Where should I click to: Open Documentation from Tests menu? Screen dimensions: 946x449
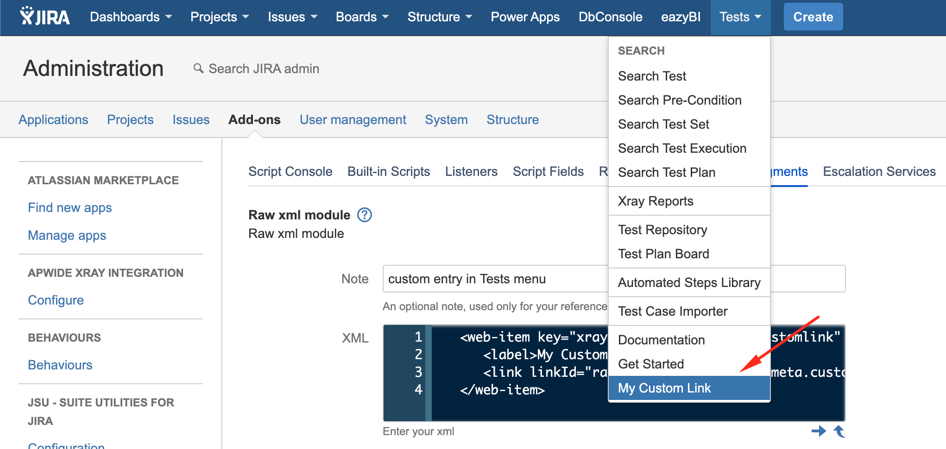pyautogui.click(x=689, y=340)
